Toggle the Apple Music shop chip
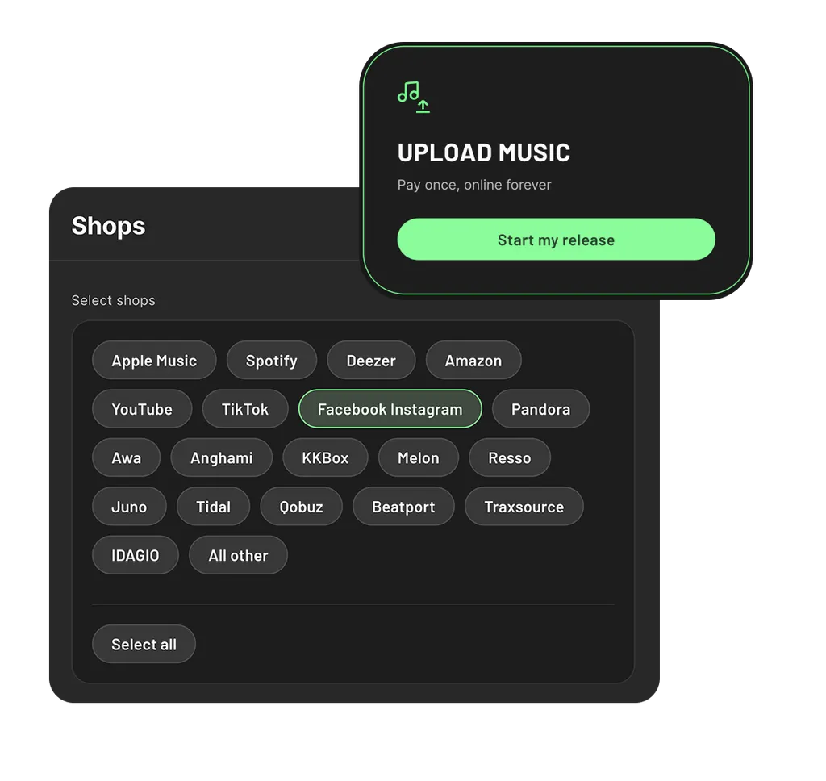The width and height of the screenshot is (826, 781). pos(154,361)
